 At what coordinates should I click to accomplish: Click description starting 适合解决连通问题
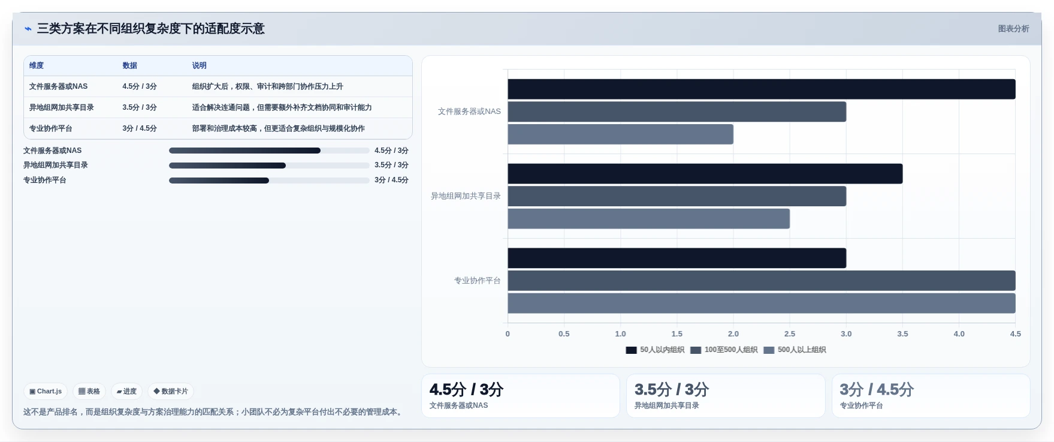[x=282, y=107]
